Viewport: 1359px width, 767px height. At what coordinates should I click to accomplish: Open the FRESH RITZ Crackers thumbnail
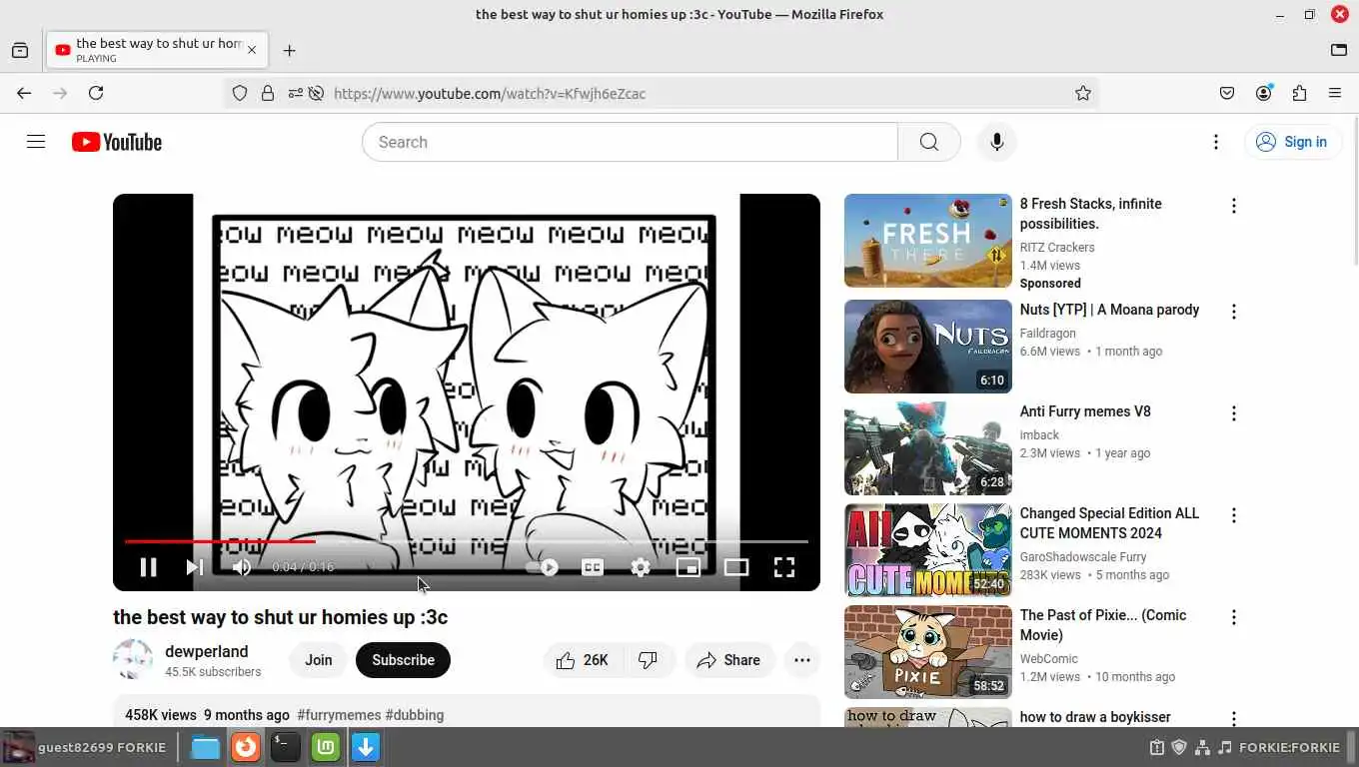[x=928, y=241]
